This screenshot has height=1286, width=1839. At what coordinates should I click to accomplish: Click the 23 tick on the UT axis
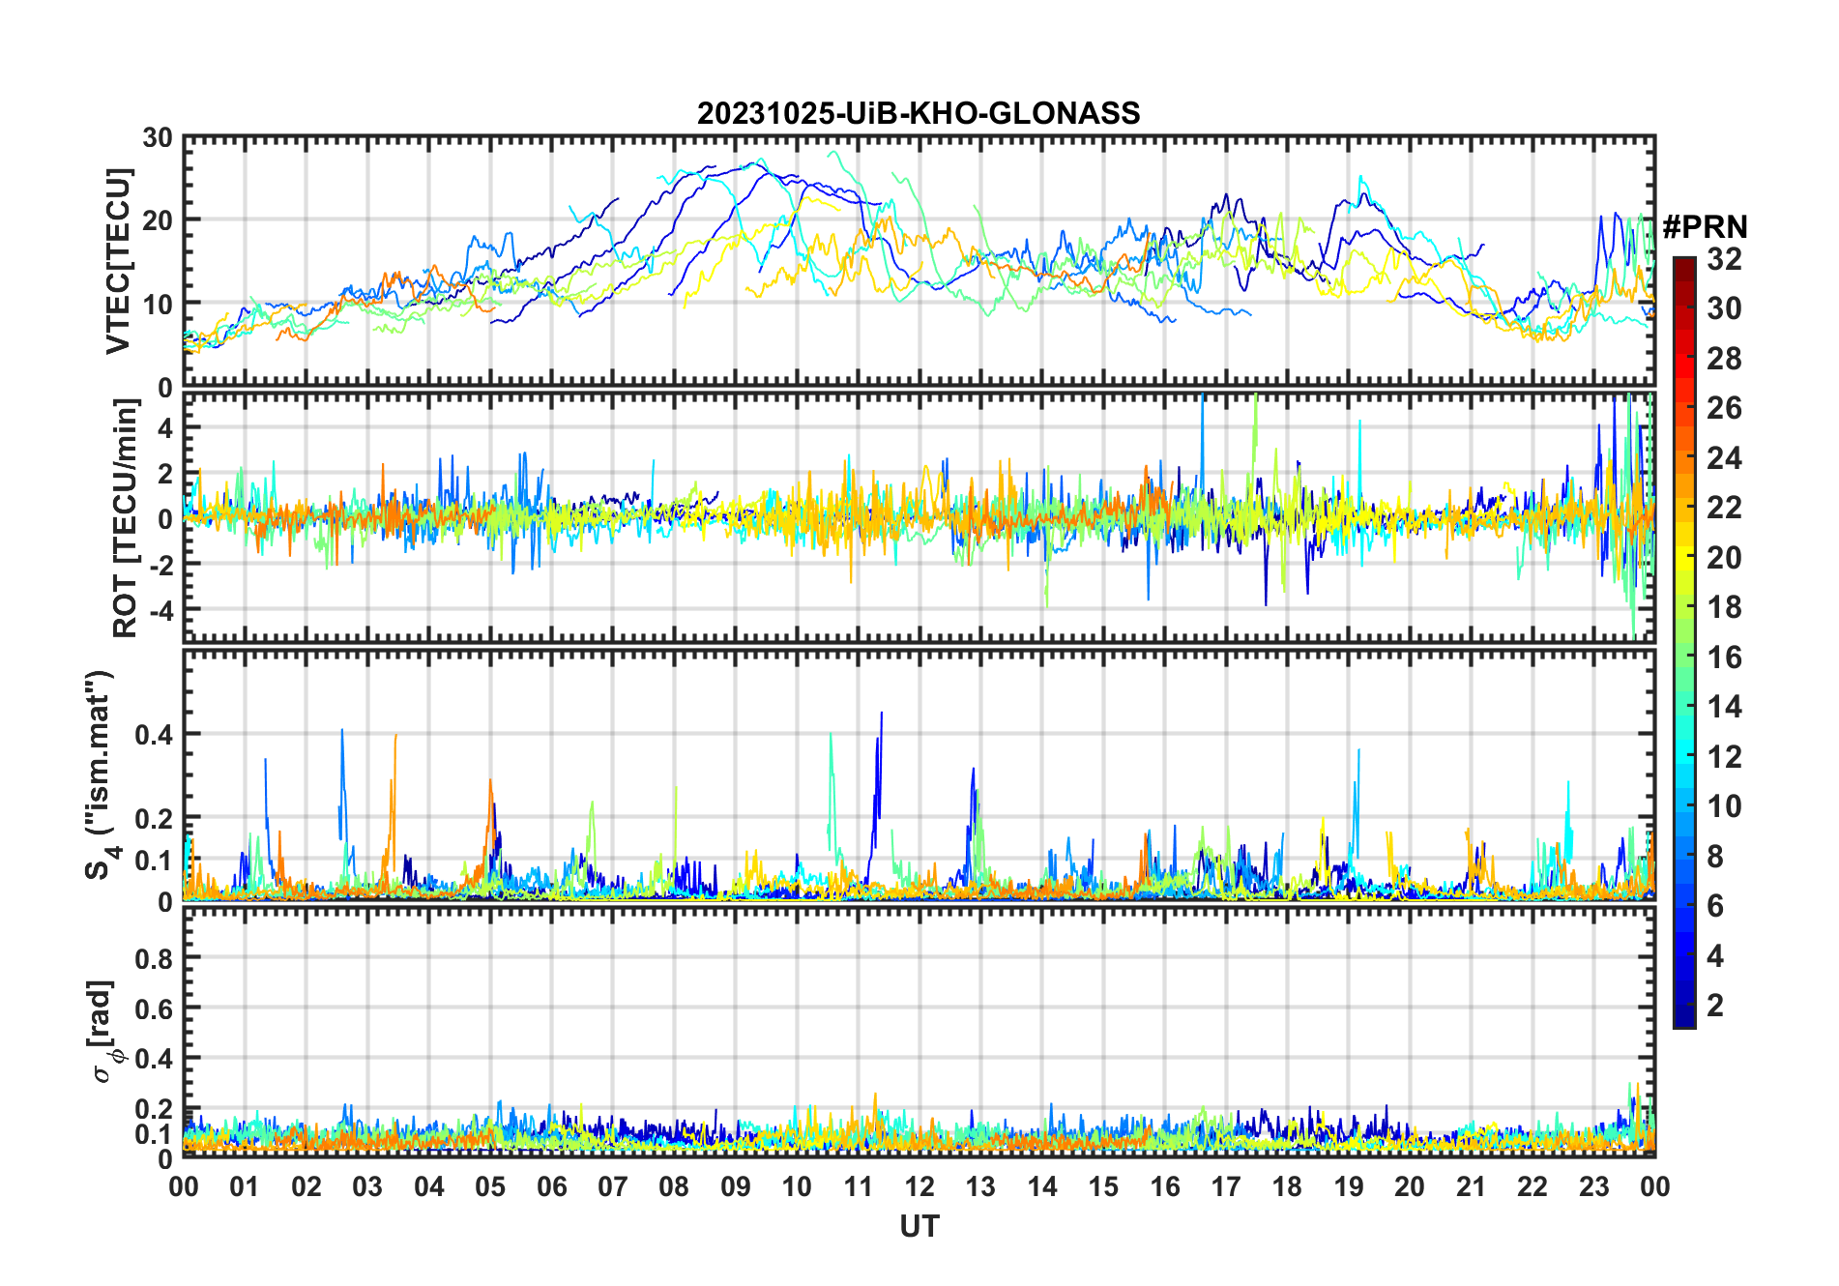(x=1593, y=1186)
